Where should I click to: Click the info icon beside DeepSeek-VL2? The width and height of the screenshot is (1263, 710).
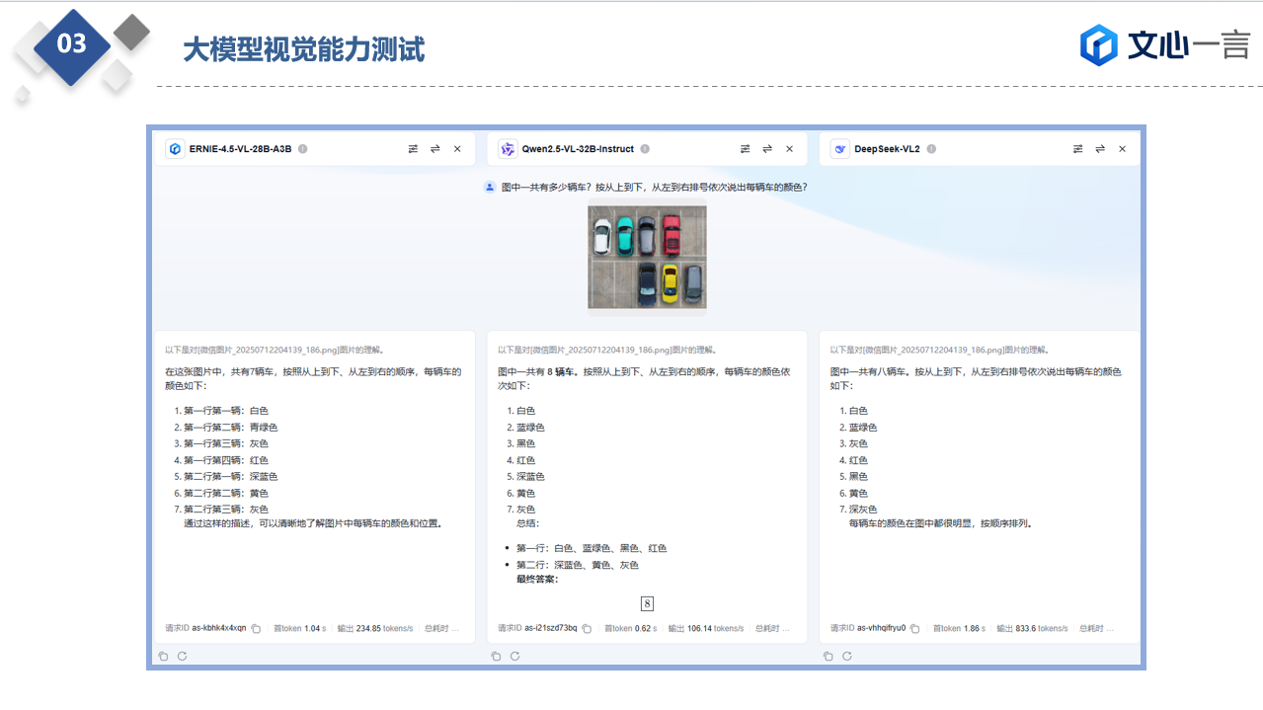coord(931,149)
